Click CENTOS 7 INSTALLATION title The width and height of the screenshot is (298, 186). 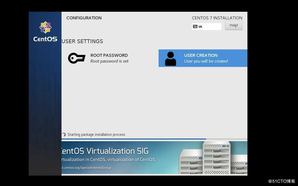pyautogui.click(x=217, y=18)
